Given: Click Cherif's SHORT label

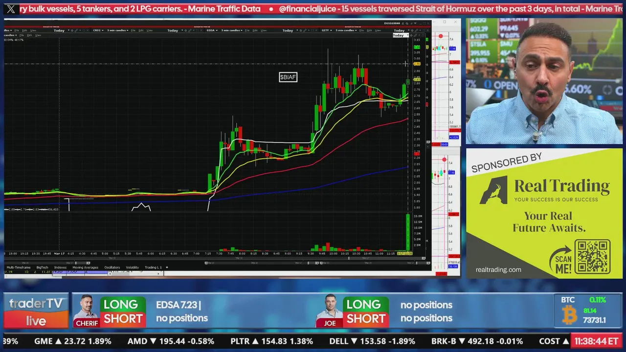Looking at the screenshot, I should click(x=123, y=319).
